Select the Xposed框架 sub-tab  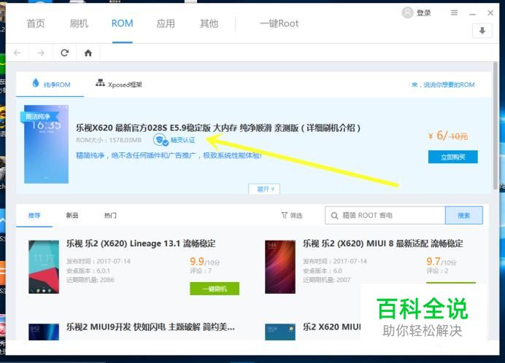[119, 85]
